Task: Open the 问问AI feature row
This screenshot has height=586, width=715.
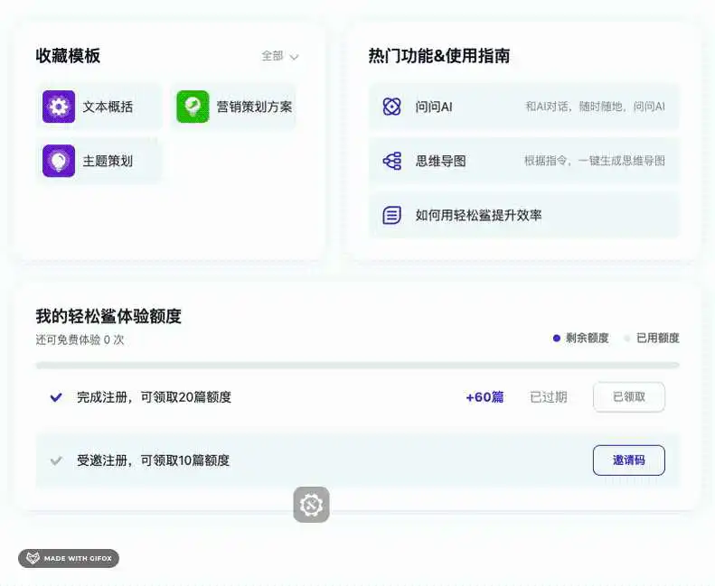Action: [524, 107]
